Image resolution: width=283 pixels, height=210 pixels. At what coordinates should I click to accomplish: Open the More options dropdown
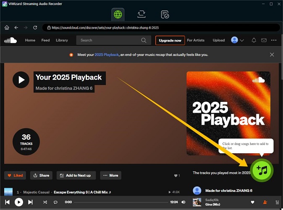(x=110, y=175)
